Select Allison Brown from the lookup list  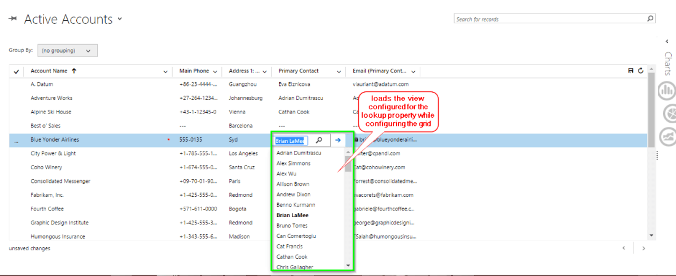coord(293,184)
